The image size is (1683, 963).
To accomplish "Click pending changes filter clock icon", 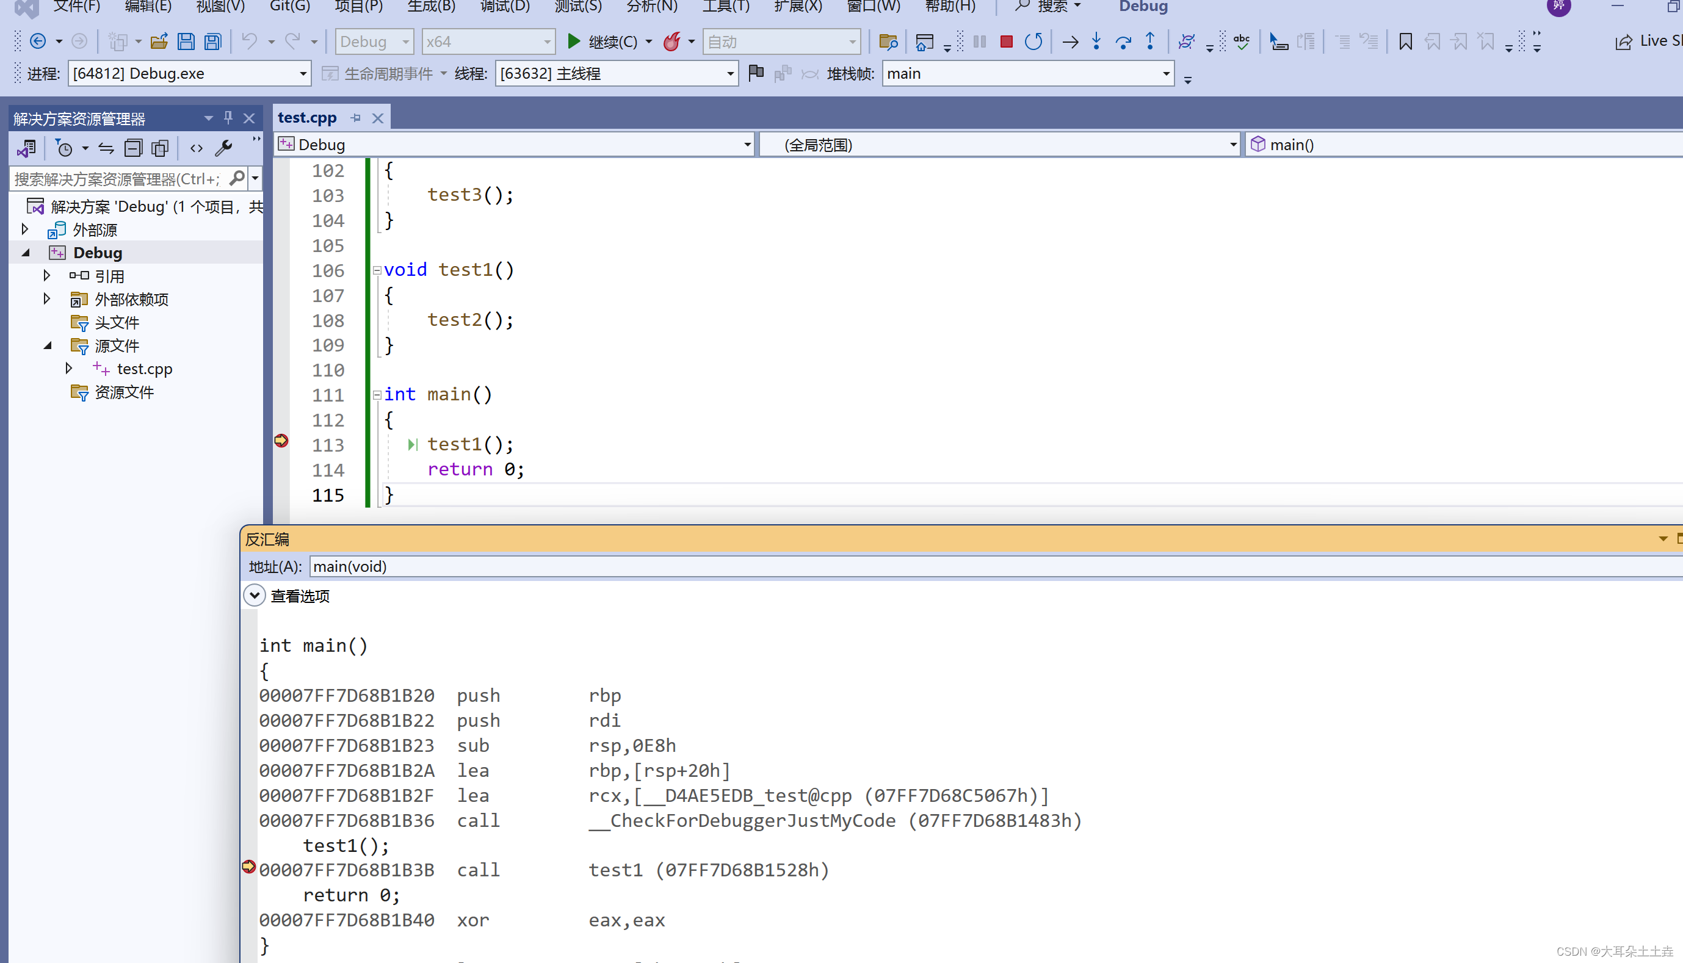I will (64, 148).
